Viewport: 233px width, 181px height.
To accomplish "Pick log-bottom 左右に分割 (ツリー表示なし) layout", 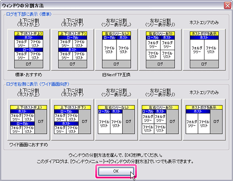I will pos(116,50).
